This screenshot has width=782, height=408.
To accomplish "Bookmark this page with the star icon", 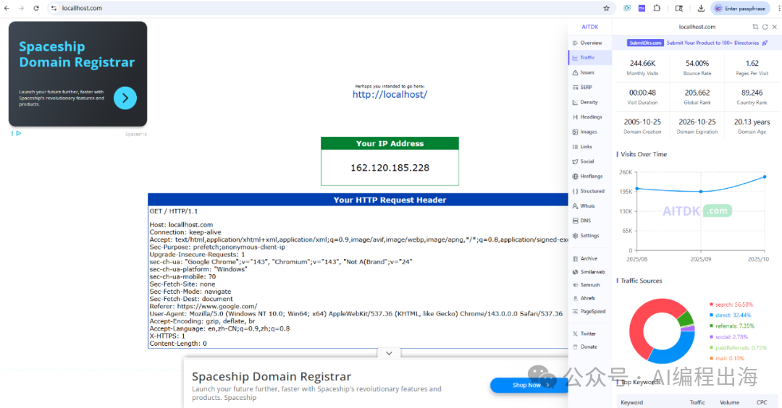I will (607, 9).
